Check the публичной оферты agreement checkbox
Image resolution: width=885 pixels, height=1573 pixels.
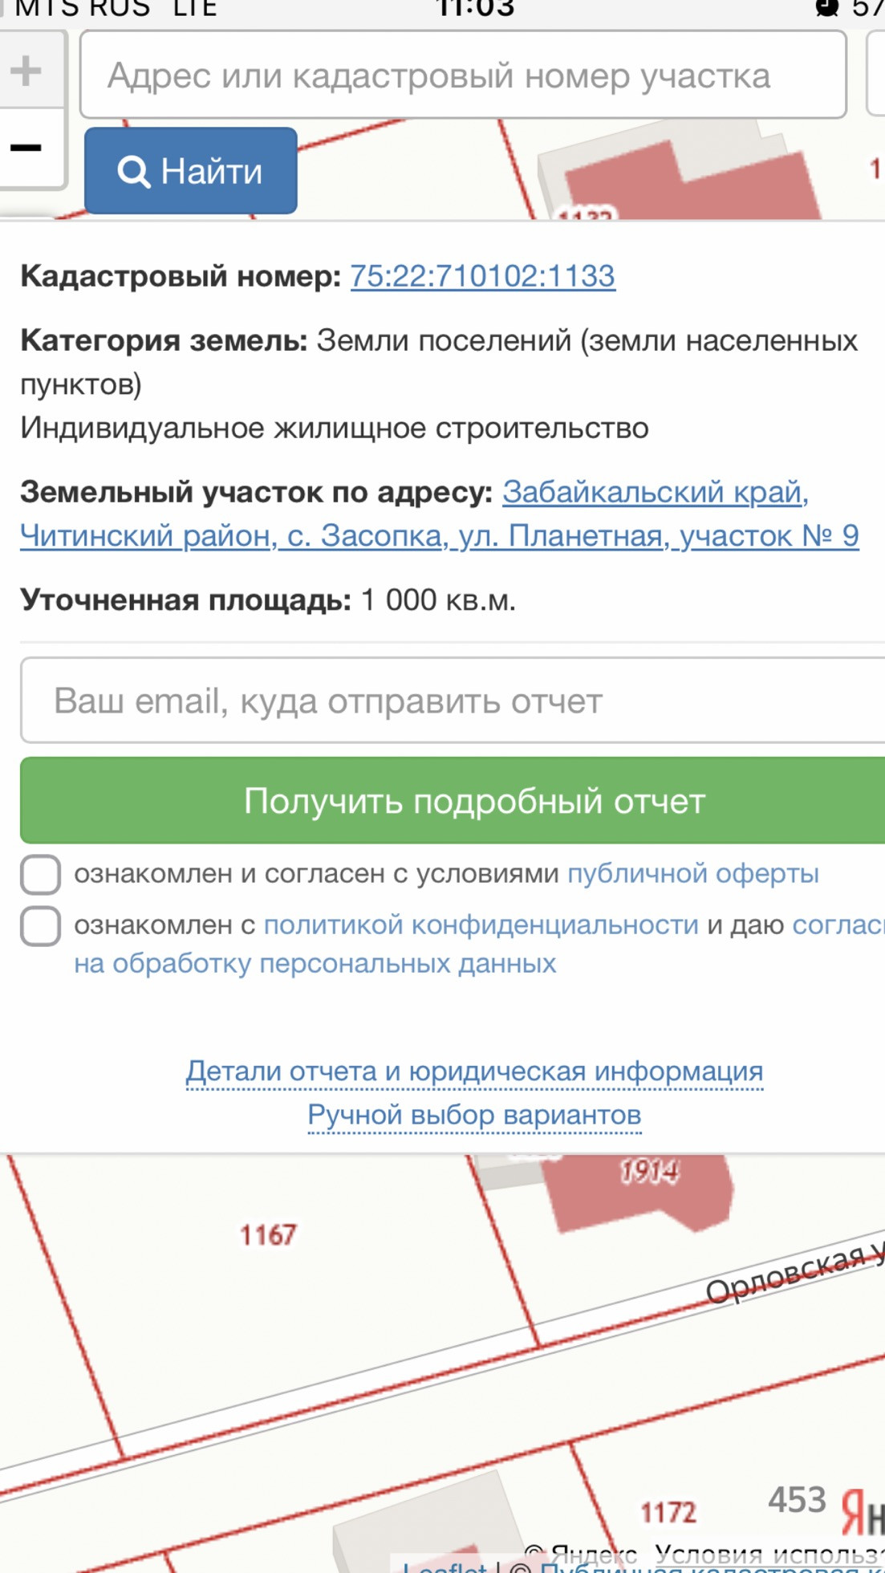click(x=40, y=874)
